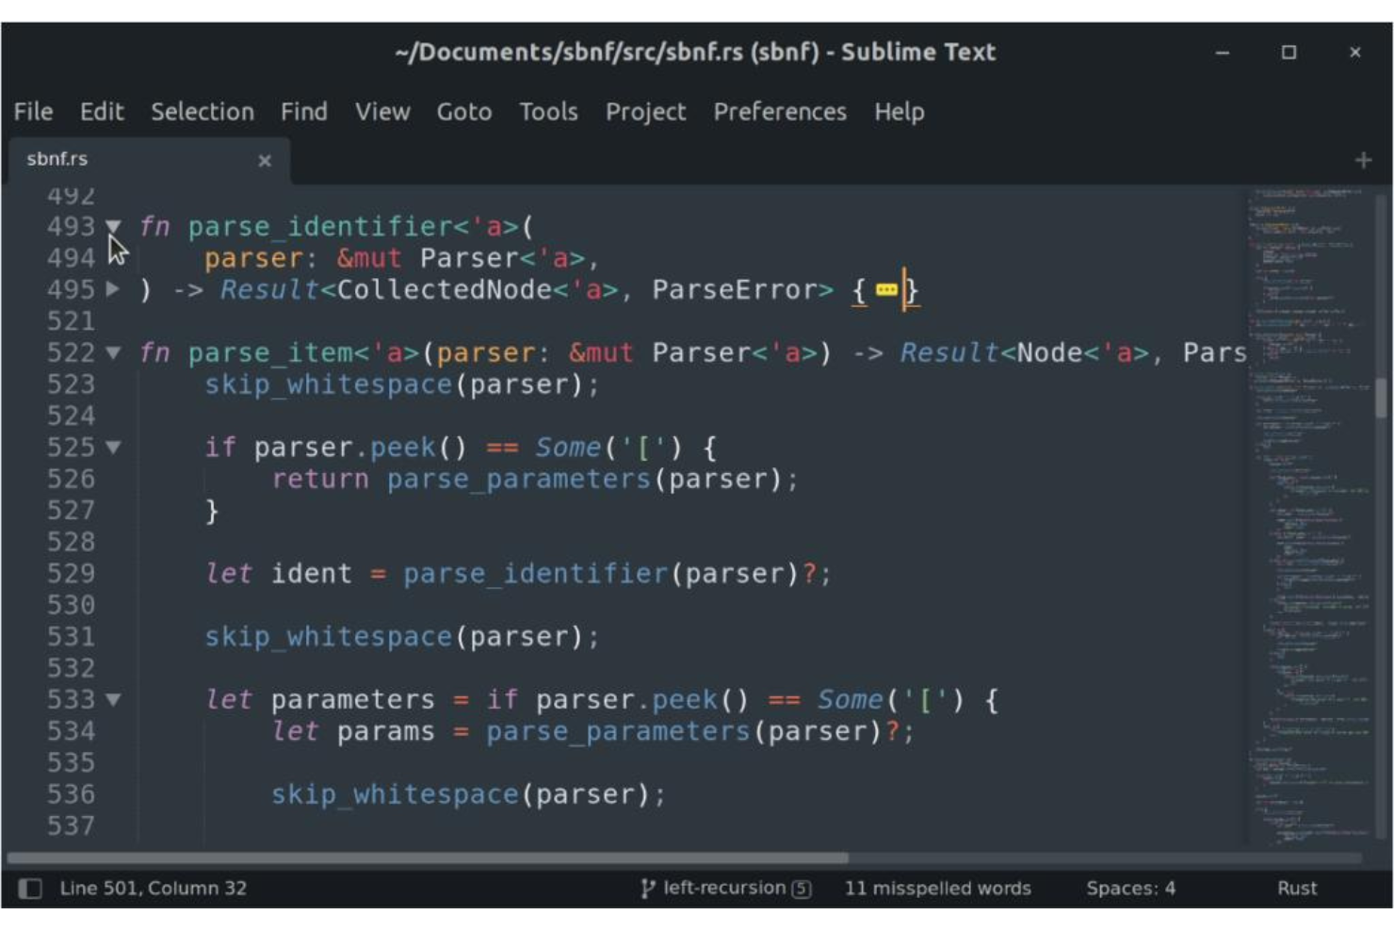Viewport: 1394px width, 930px height.
Task: Click the 11 misspelled words indicator
Action: pyautogui.click(x=938, y=887)
